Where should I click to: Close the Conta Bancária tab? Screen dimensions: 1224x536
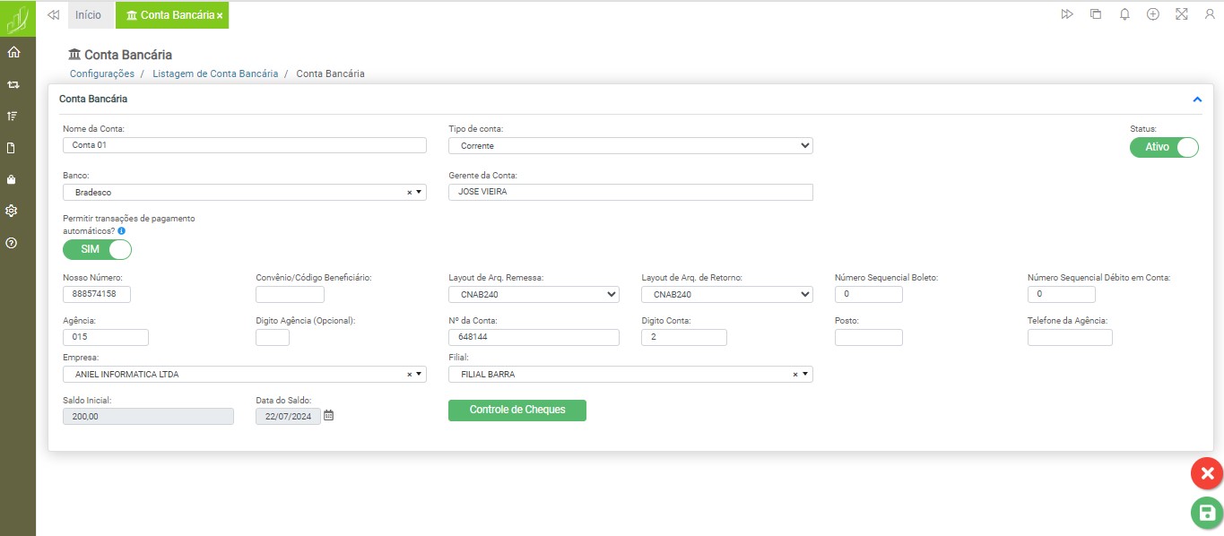[220, 16]
